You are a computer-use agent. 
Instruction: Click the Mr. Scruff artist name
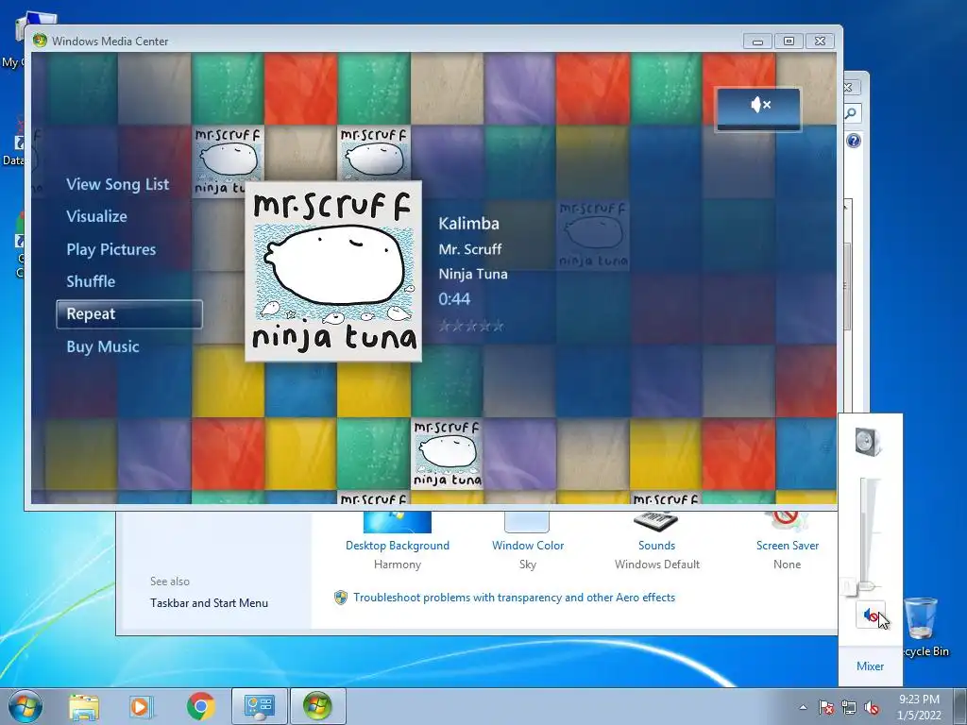pyautogui.click(x=470, y=249)
